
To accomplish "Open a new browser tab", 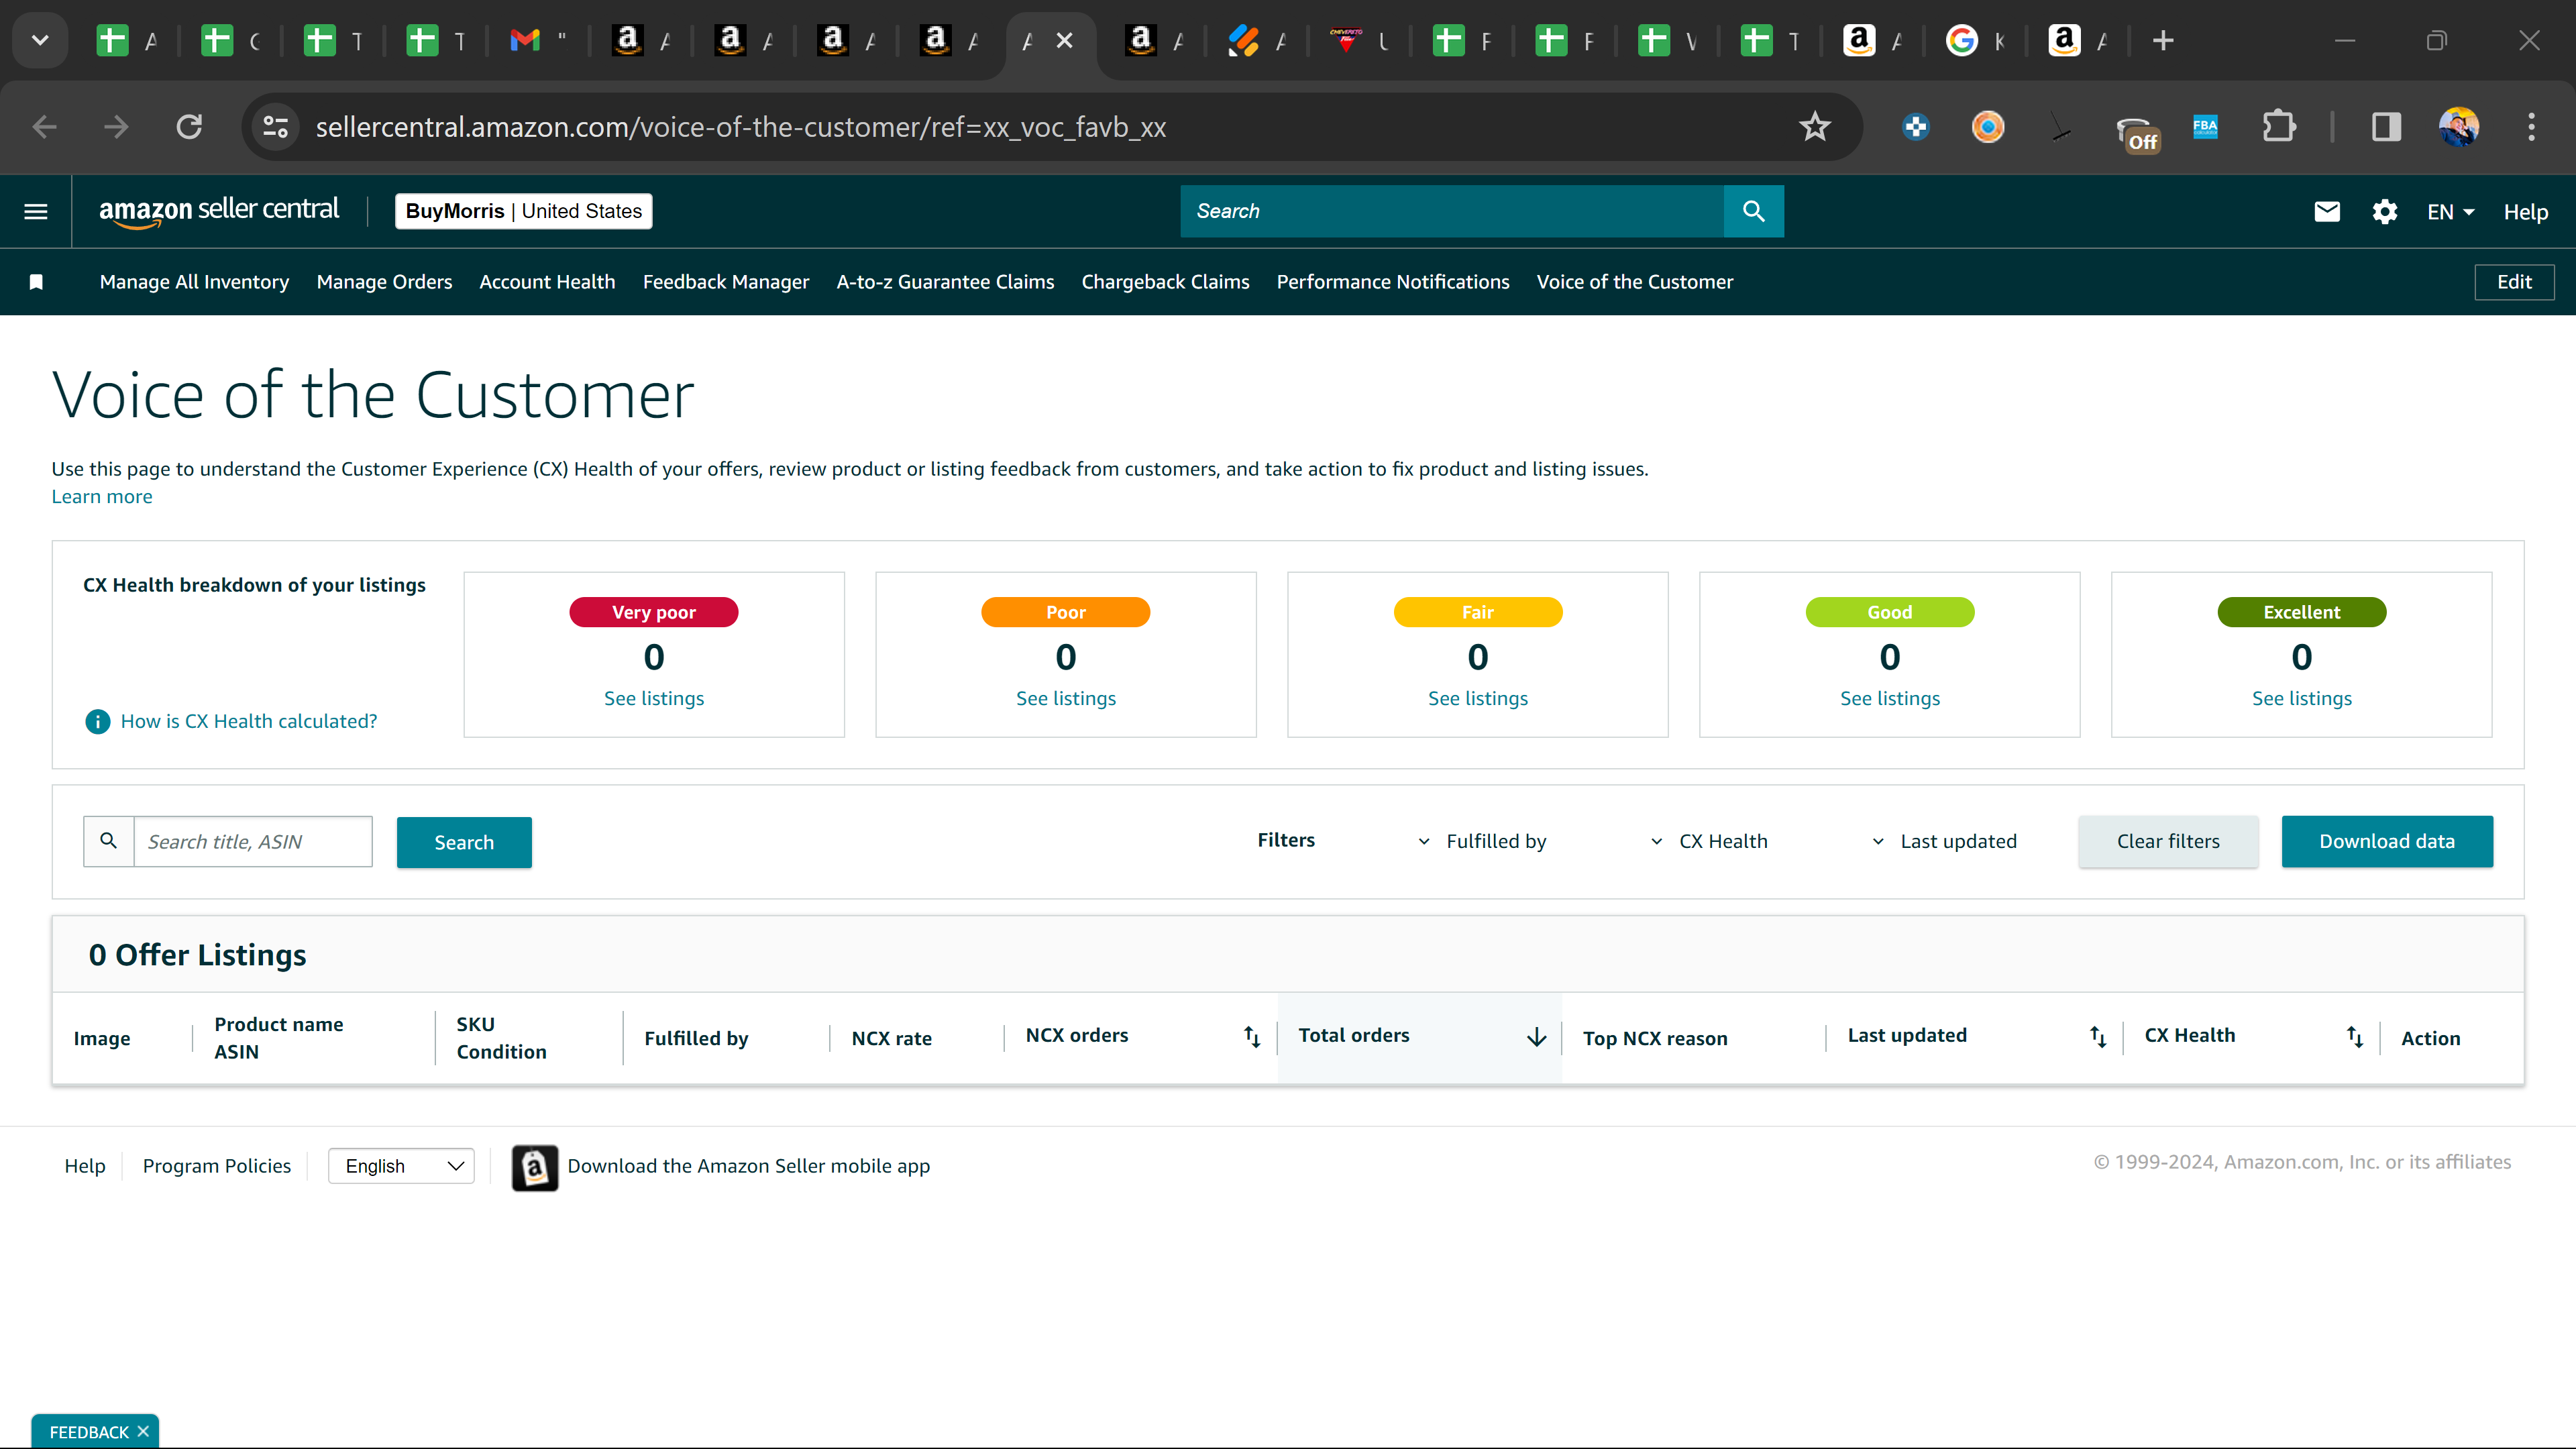I will [x=2163, y=40].
